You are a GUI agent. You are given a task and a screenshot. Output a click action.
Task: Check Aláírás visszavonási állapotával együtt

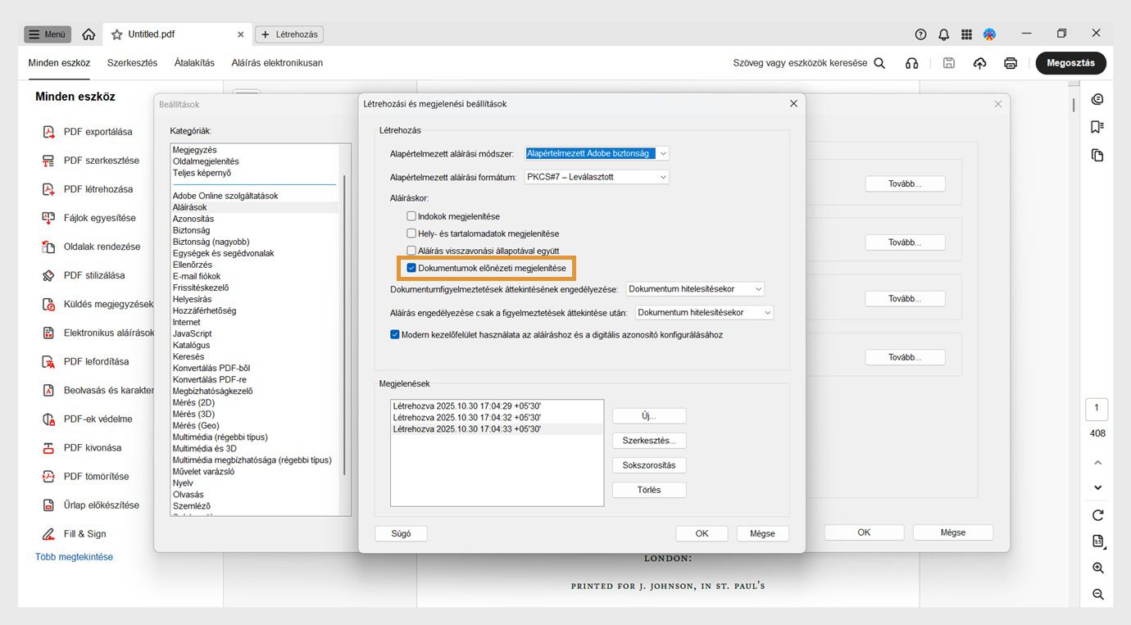(411, 251)
